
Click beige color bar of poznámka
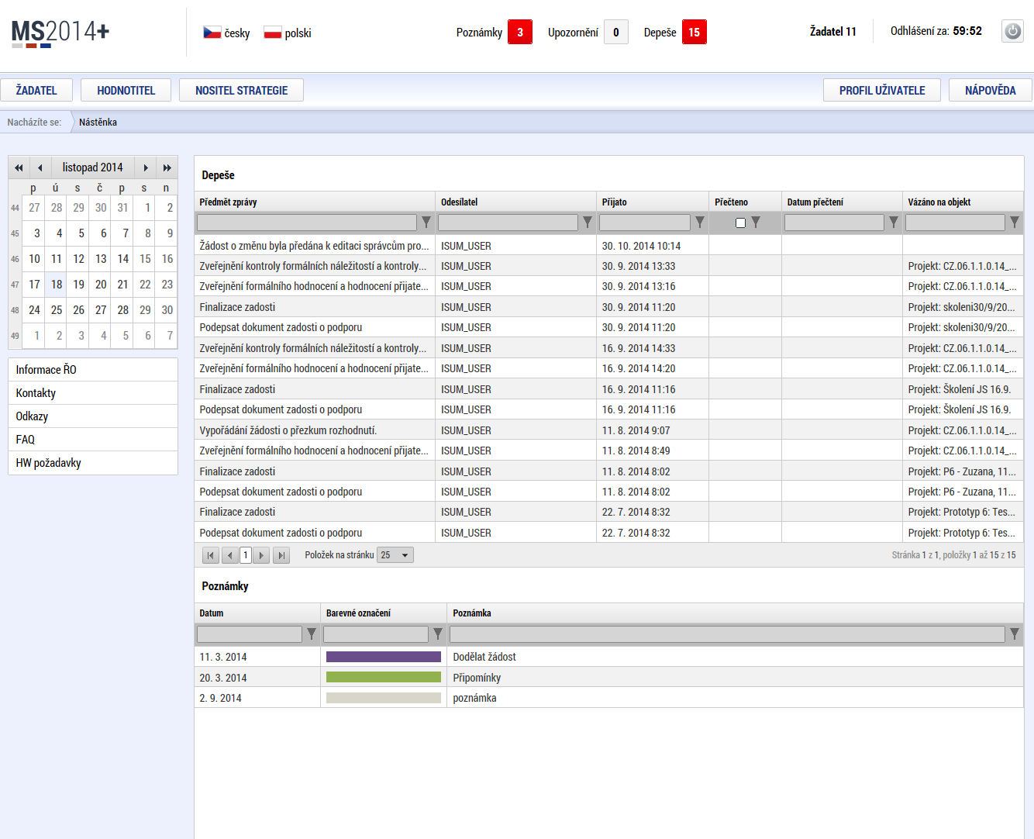click(384, 698)
